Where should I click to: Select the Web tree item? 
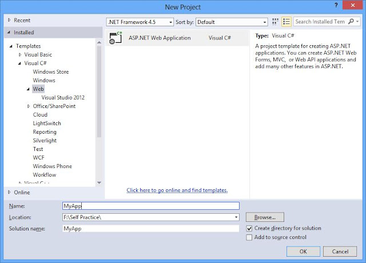tap(38, 89)
